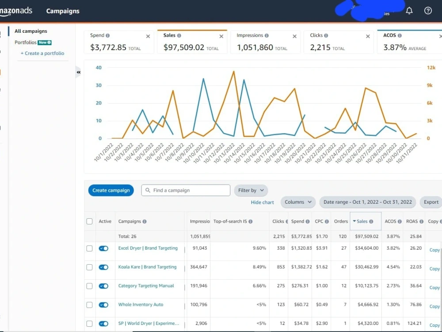The height and width of the screenshot is (332, 442).
Task: Open the help question mark icon
Action: (x=428, y=11)
